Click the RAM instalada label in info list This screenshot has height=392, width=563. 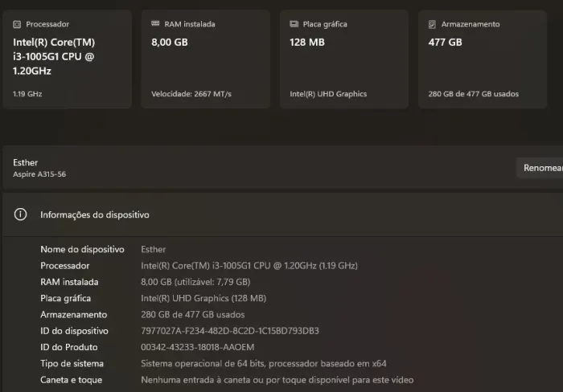pyautogui.click(x=69, y=282)
